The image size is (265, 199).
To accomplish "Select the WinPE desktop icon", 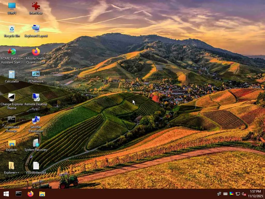I will coord(12,8).
